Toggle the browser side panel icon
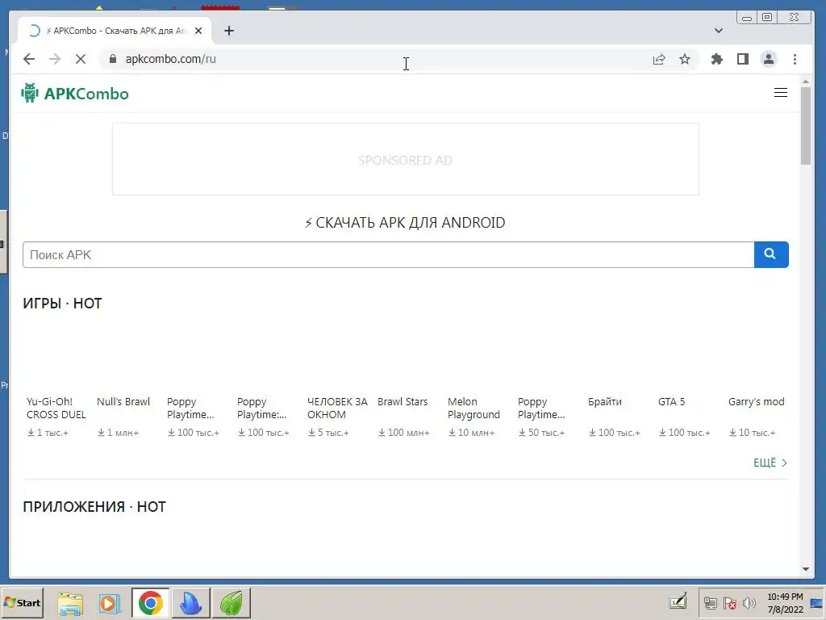Viewport: 826px width, 620px height. tap(743, 59)
